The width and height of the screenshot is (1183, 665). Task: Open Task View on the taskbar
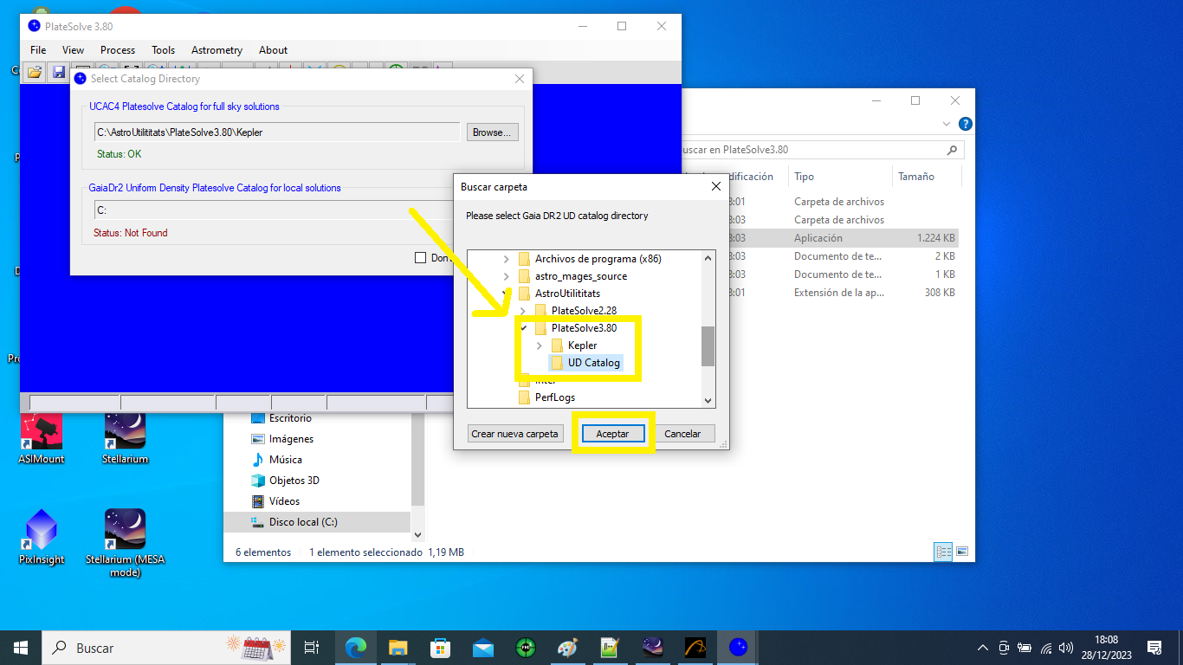coord(312,648)
